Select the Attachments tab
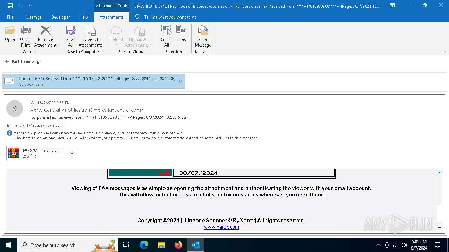 [112, 17]
